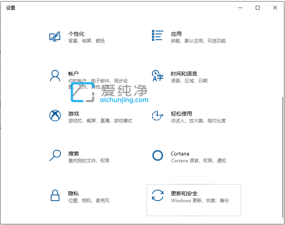Click description 讲述人、放大镜、高对比度
Screen dimensions: 285x225
click(x=198, y=121)
